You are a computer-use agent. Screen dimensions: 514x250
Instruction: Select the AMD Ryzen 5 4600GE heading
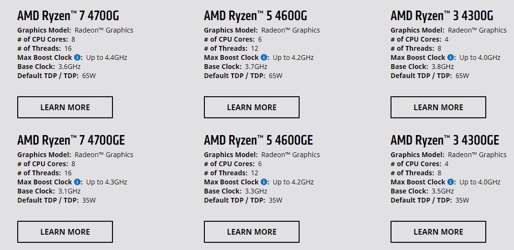[x=258, y=140]
